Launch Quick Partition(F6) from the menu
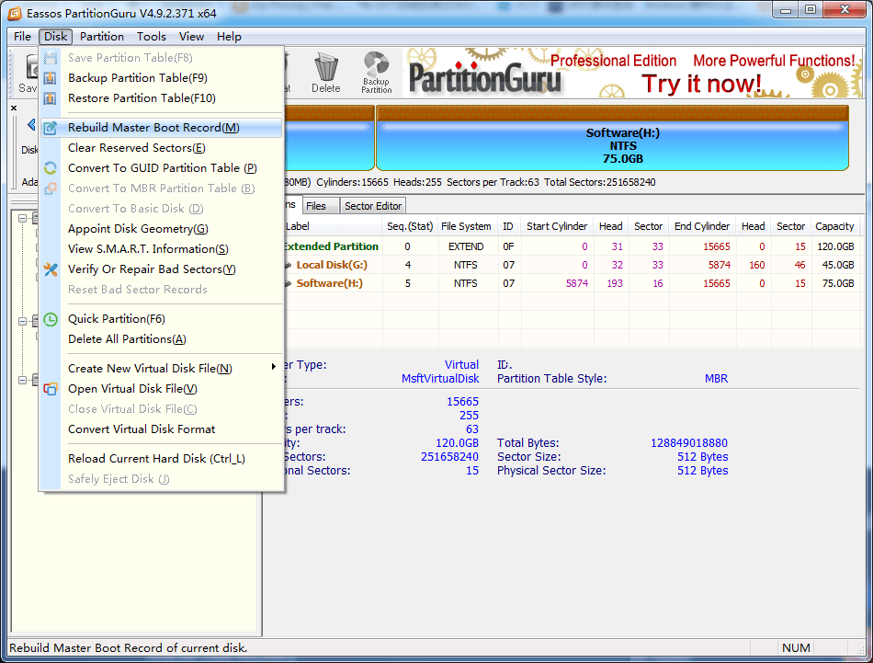873x663 pixels. pos(117,319)
